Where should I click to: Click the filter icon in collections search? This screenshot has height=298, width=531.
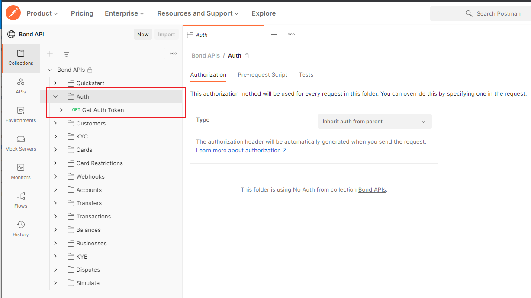click(66, 54)
